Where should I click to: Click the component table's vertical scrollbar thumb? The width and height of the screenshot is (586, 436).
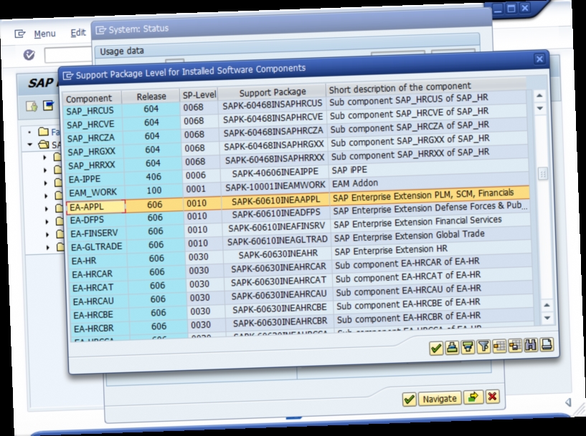pos(543,173)
